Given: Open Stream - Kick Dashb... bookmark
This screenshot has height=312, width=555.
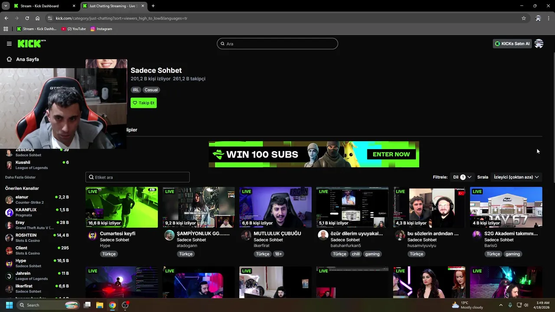Looking at the screenshot, I should [x=37, y=29].
